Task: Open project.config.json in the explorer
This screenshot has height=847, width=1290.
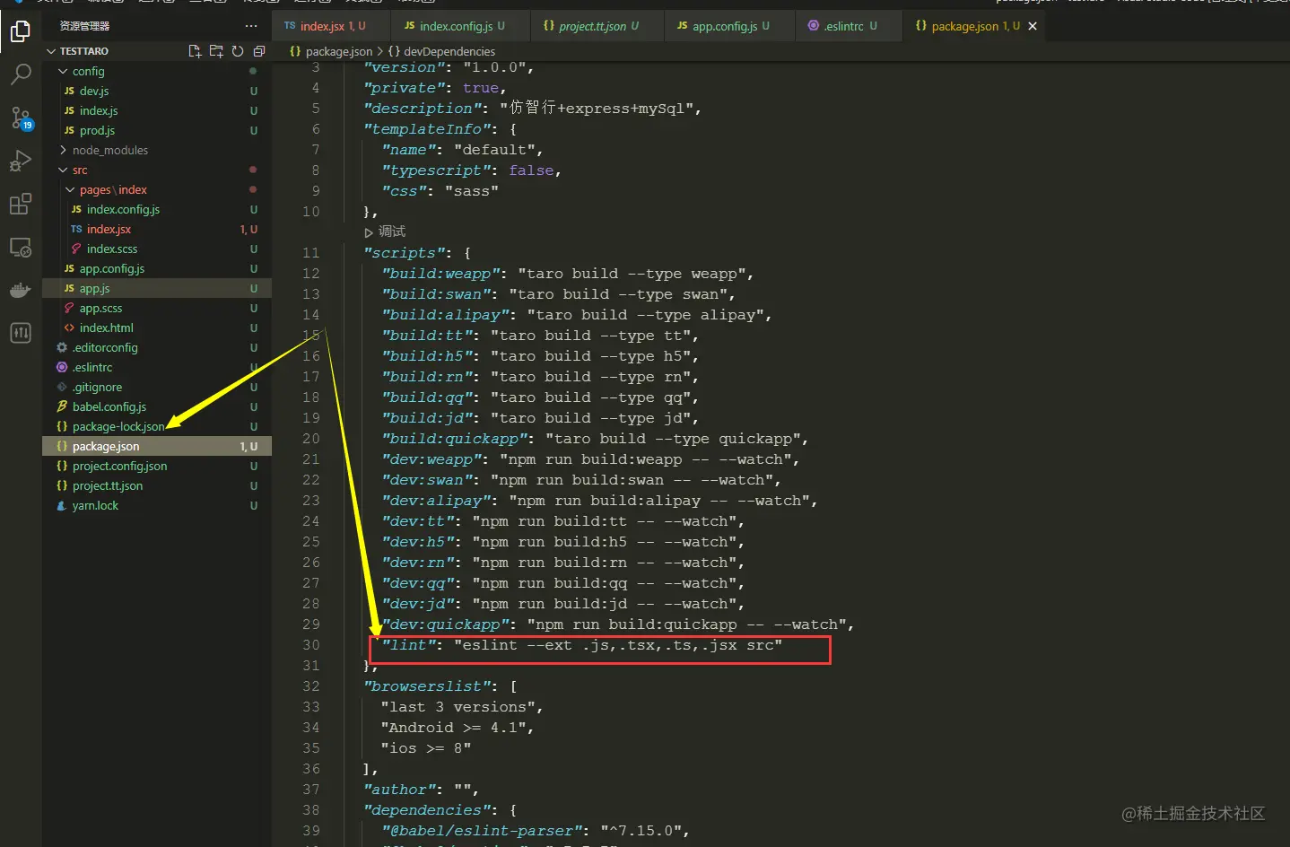Action: click(157, 466)
